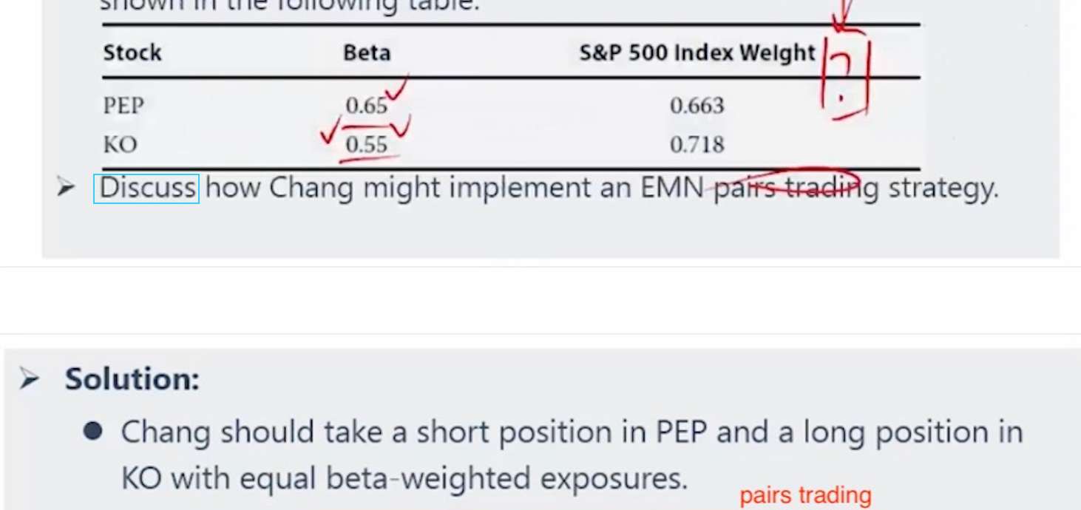The image size is (1081, 510).
Task: Click the Solution: heading
Action: 132,379
